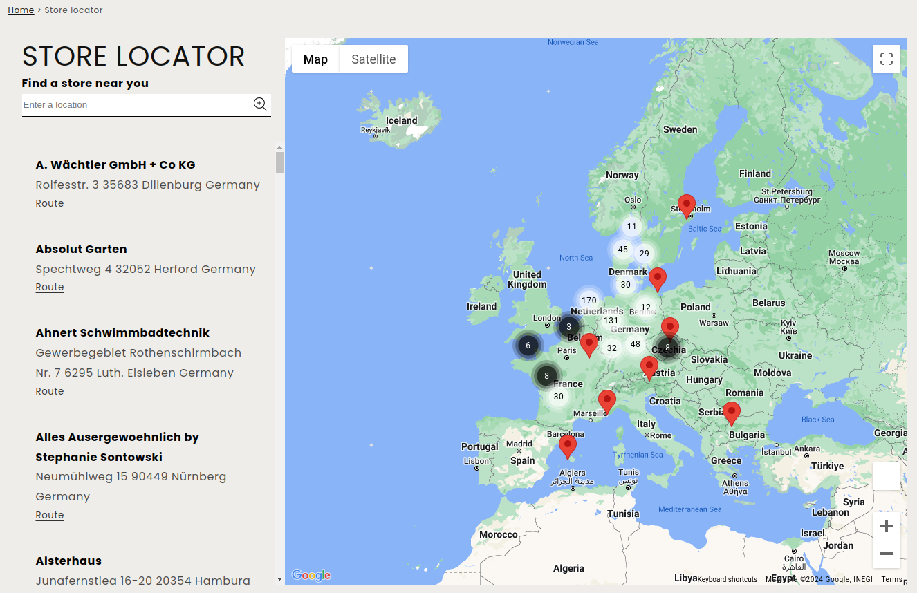Open the 11 store cluster near Oslo
917x593 pixels.
[x=631, y=227]
